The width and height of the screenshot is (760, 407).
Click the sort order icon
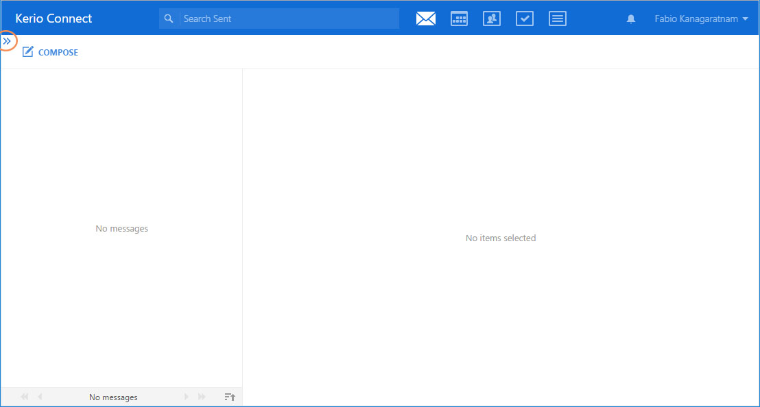tap(230, 397)
